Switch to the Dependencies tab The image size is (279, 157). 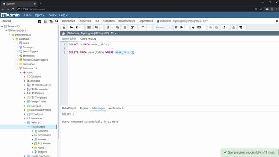pos(126,21)
